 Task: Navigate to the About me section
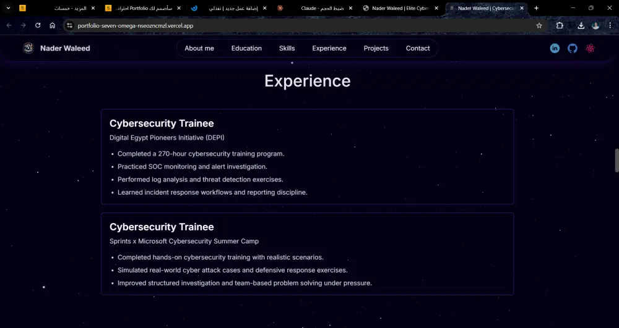coord(199,48)
